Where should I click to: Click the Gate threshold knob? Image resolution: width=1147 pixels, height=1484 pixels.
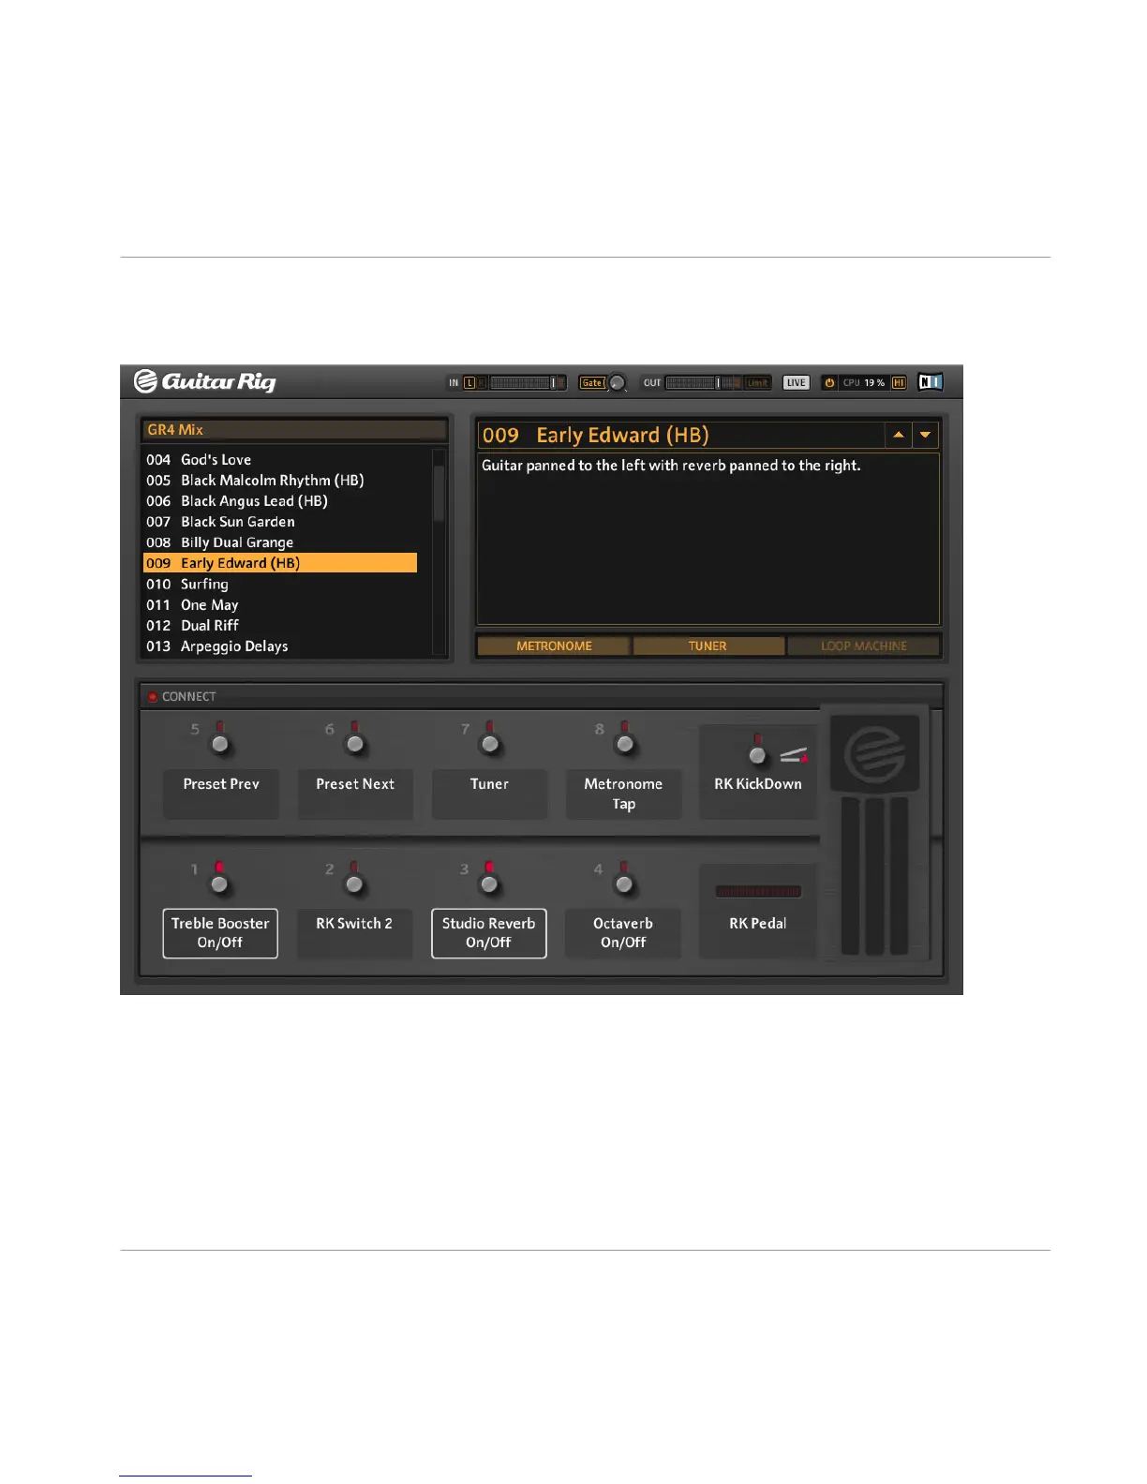[618, 382]
